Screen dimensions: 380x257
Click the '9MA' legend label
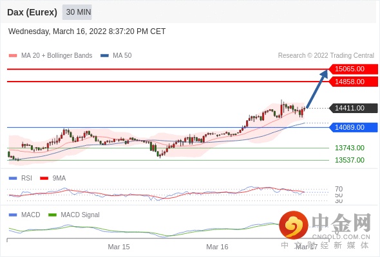coord(59,179)
